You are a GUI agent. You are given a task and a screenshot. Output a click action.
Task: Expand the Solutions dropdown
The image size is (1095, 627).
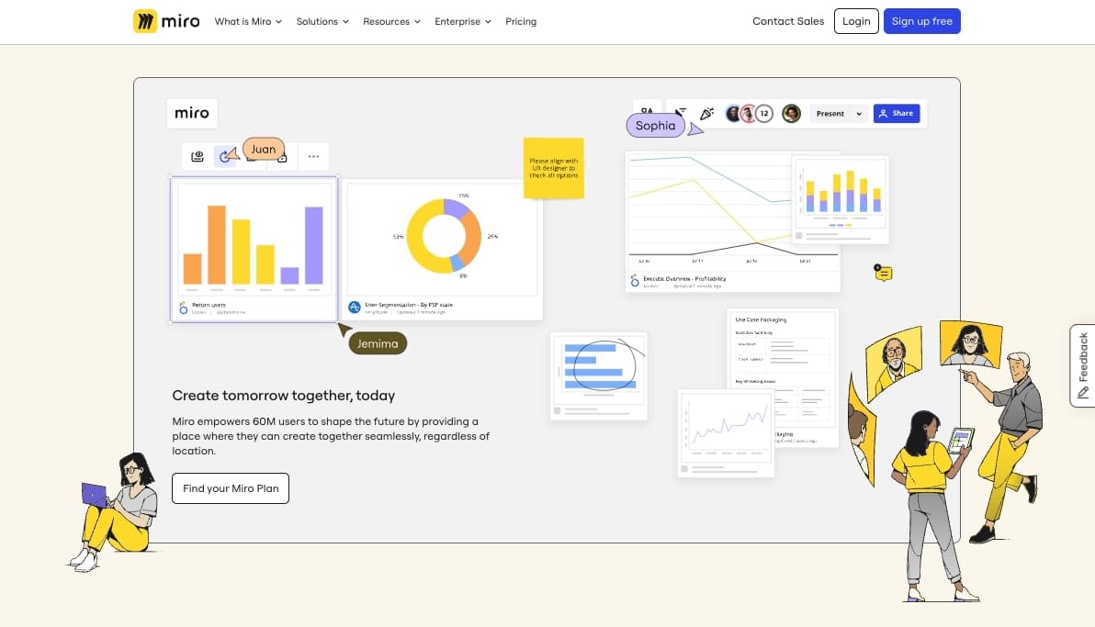pyautogui.click(x=322, y=21)
